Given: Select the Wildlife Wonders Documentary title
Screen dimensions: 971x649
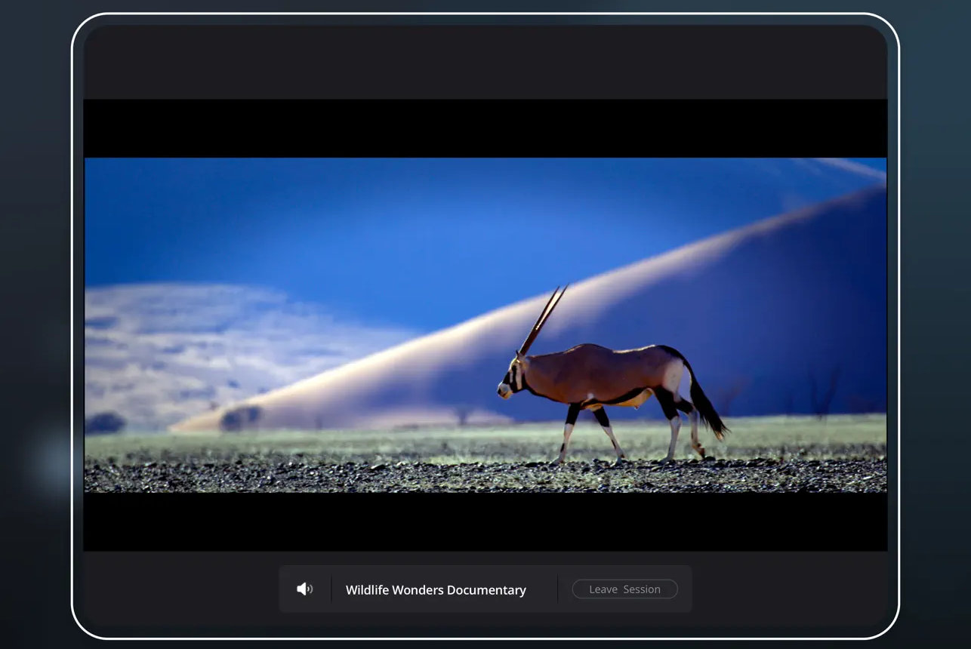Looking at the screenshot, I should coord(436,590).
